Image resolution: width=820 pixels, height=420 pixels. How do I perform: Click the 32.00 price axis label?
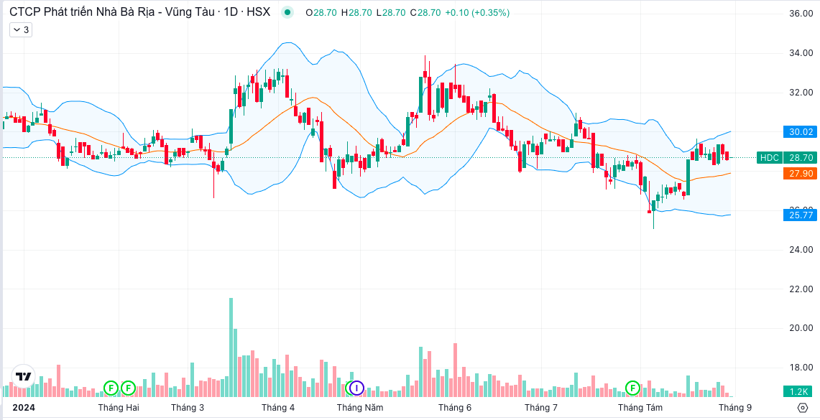801,93
